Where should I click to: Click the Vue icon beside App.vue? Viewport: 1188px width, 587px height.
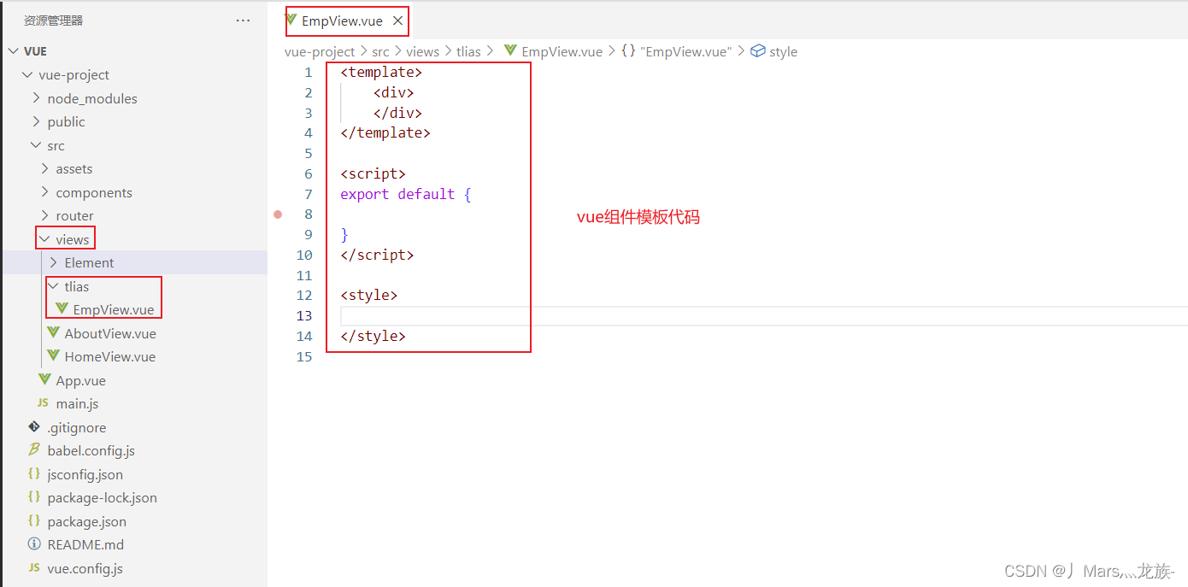click(x=44, y=380)
